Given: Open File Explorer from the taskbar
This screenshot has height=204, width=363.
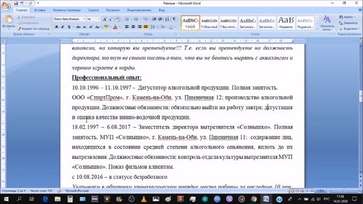Looking at the screenshot, I should tap(58, 199).
